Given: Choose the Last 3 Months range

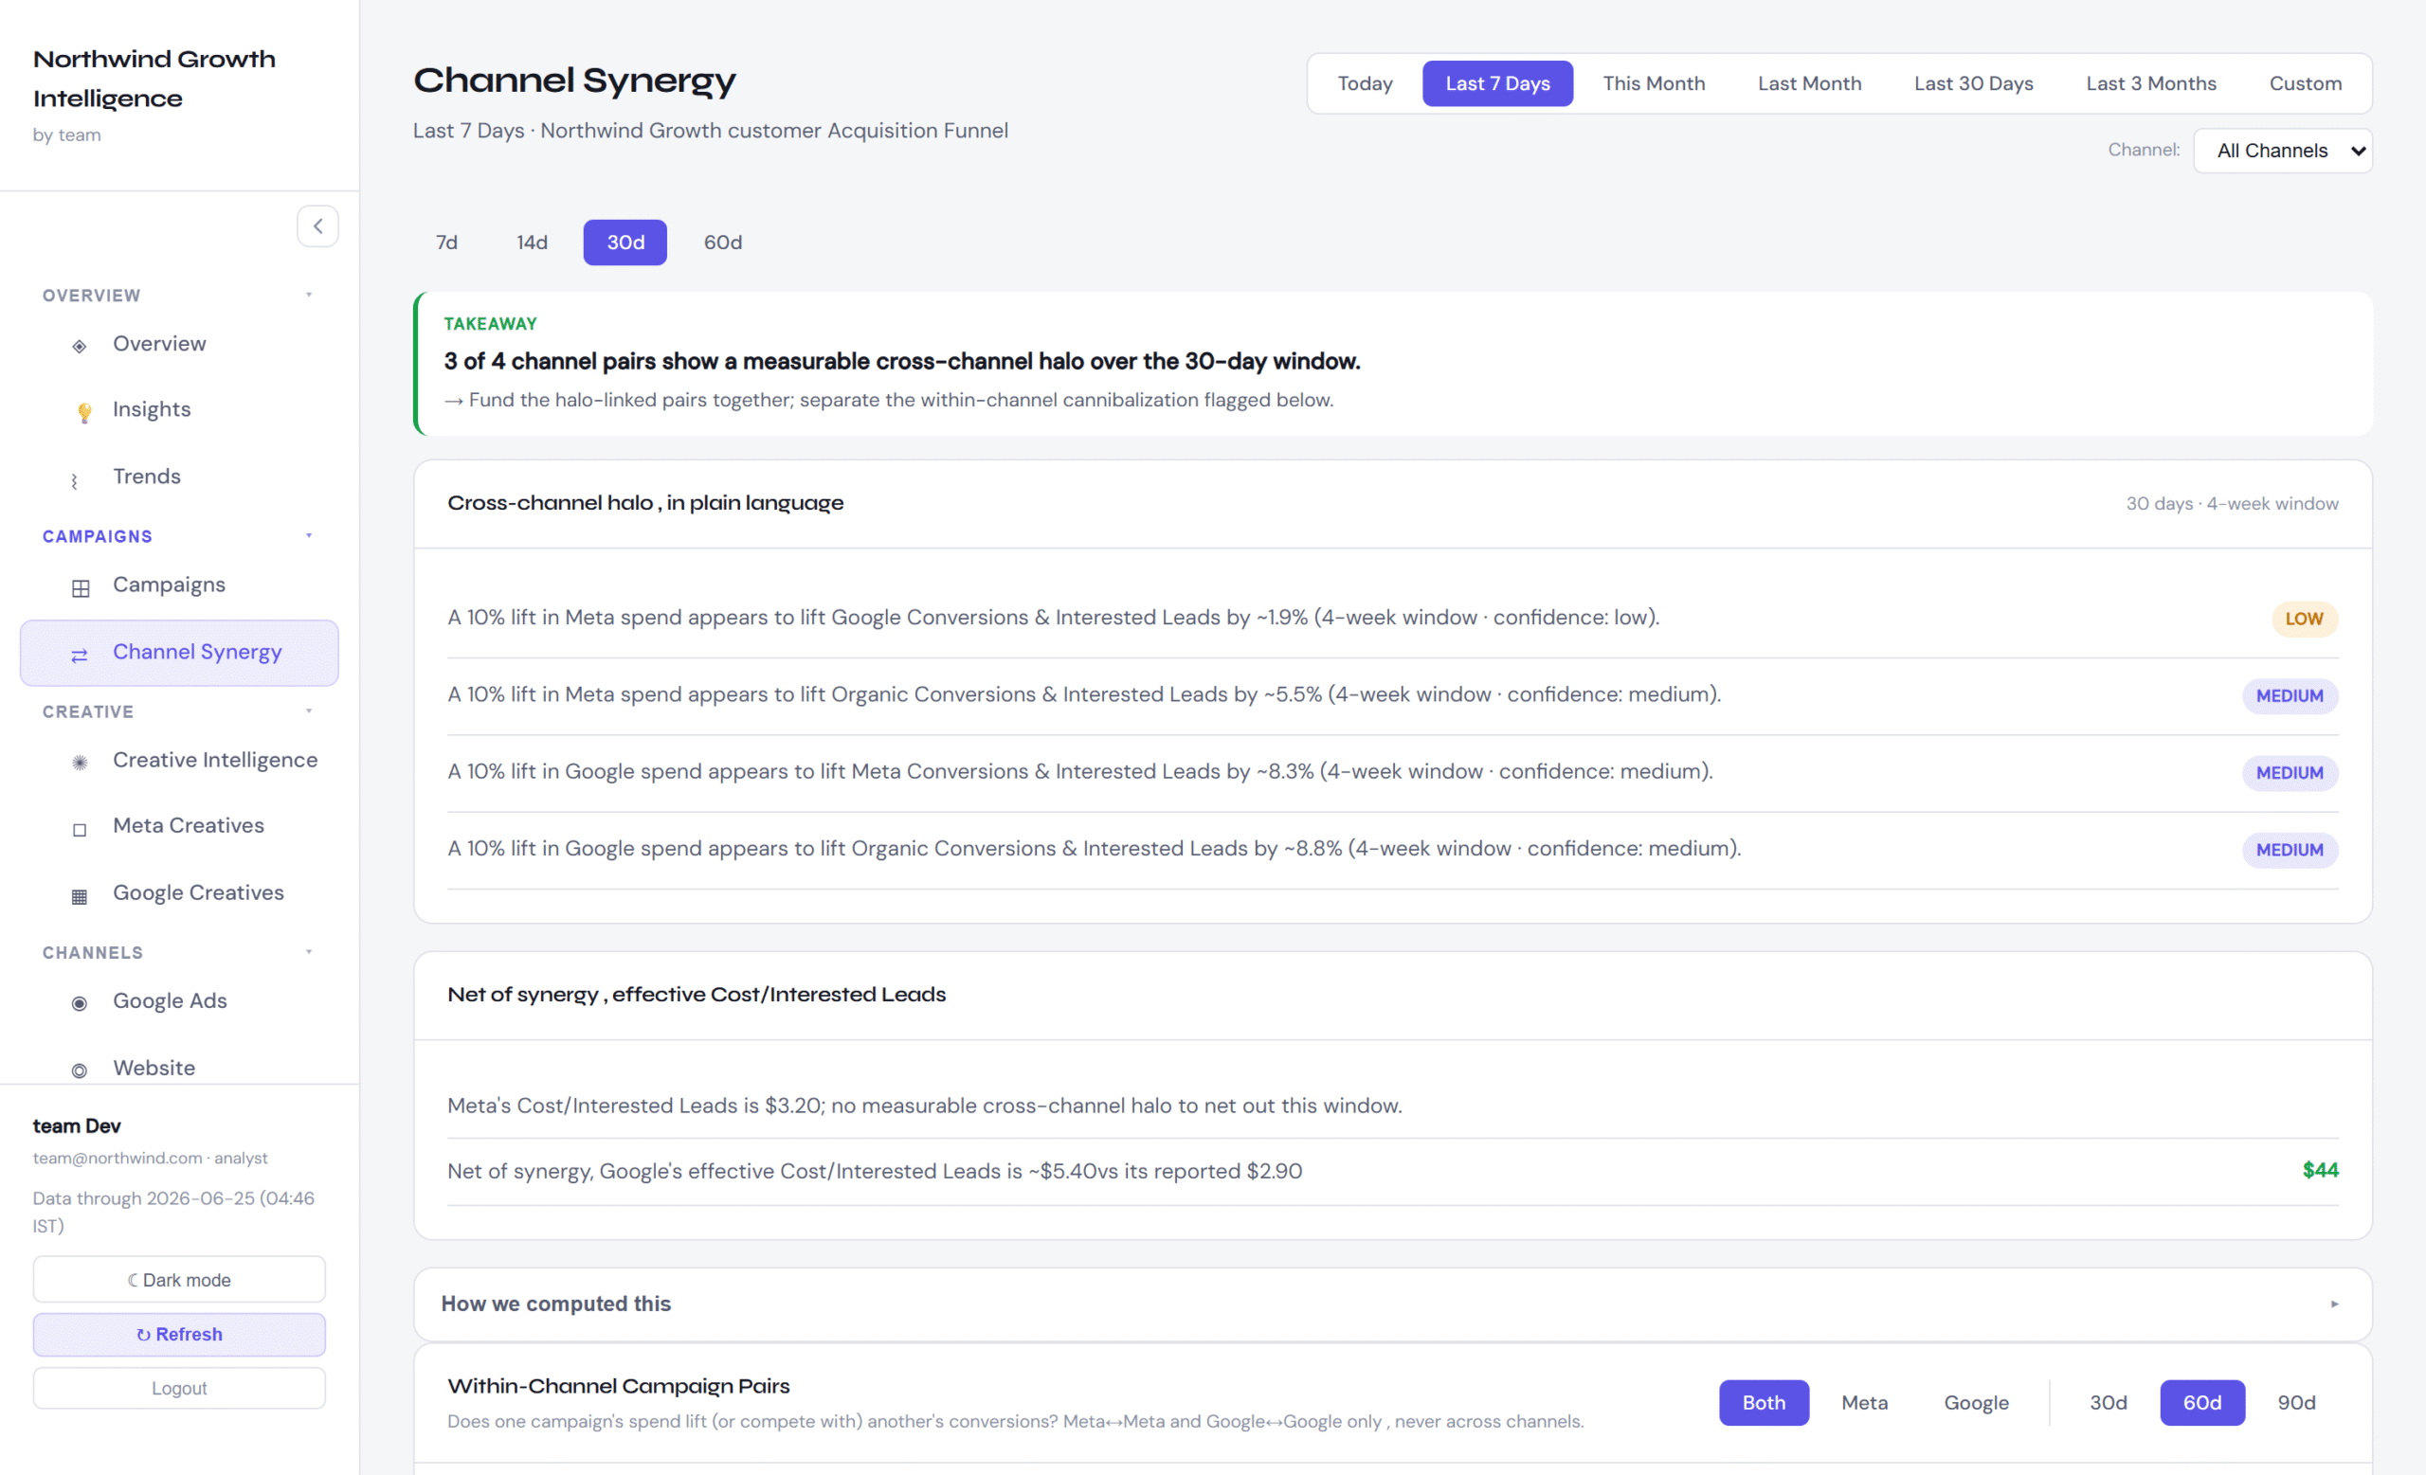Looking at the screenshot, I should pyautogui.click(x=2151, y=83).
